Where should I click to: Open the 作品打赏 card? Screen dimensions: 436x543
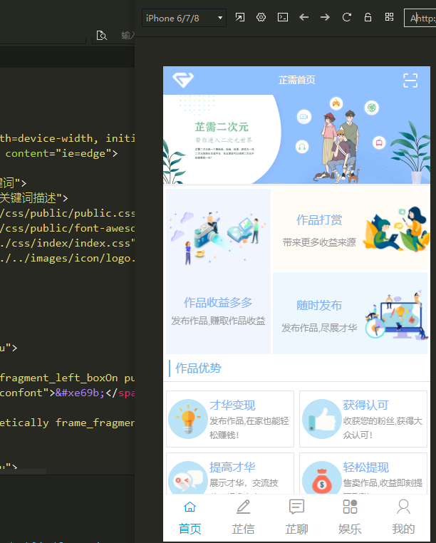[x=351, y=229]
